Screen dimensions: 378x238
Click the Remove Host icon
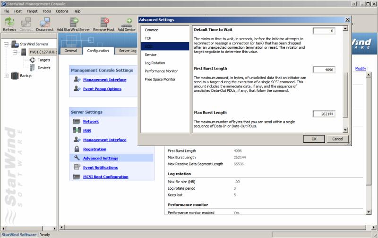(104, 22)
